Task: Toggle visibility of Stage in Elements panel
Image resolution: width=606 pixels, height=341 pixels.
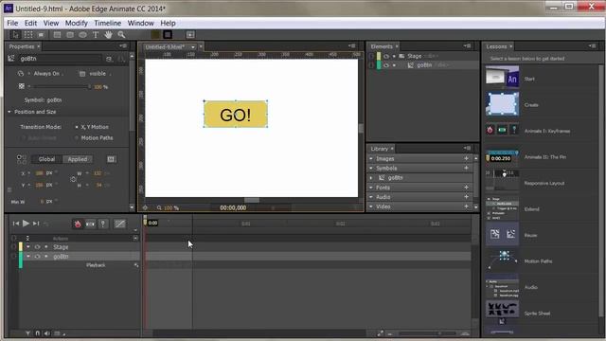Action: [386, 56]
